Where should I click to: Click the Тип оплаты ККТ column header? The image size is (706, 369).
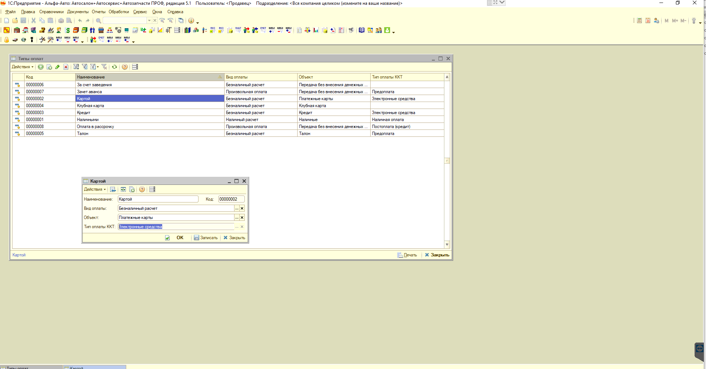pos(407,77)
